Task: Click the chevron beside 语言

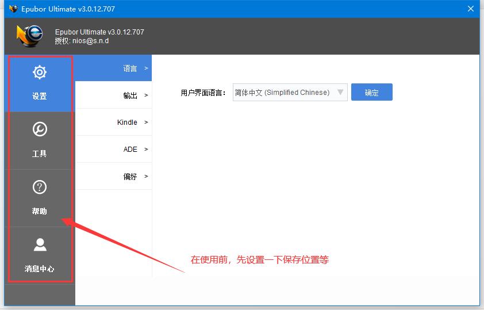Action: 147,68
